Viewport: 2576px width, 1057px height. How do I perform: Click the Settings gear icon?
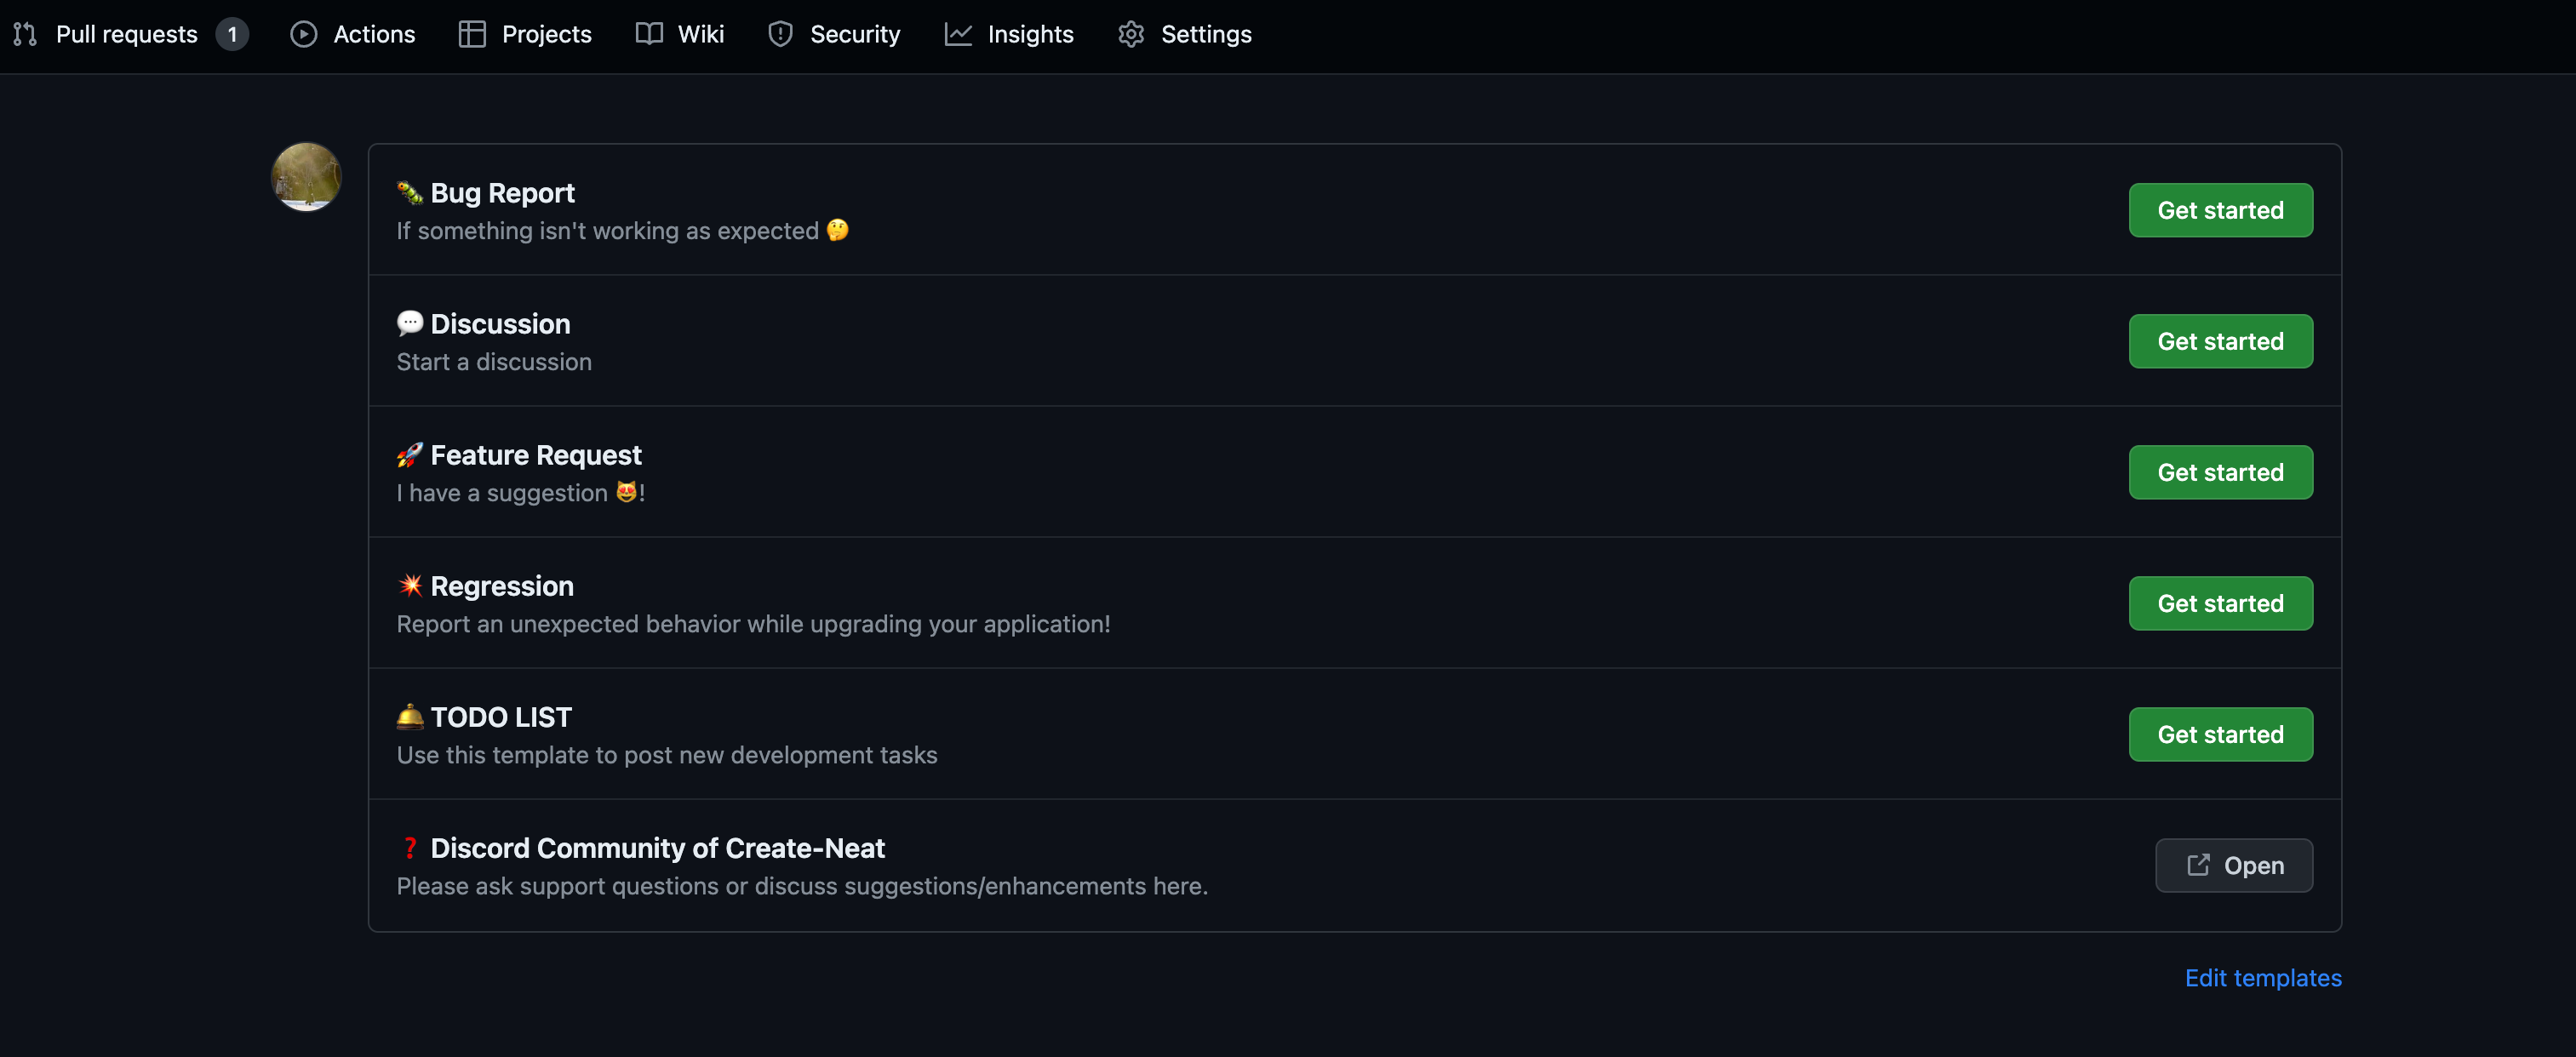pyautogui.click(x=1130, y=34)
